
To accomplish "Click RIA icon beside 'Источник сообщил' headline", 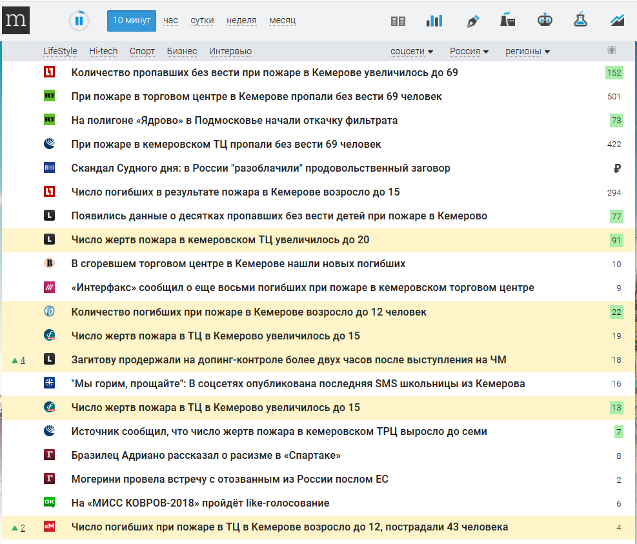I will click(x=50, y=430).
